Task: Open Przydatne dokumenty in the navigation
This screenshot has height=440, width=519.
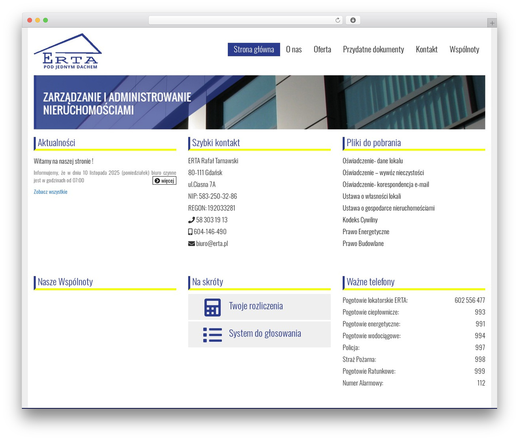Action: point(373,50)
